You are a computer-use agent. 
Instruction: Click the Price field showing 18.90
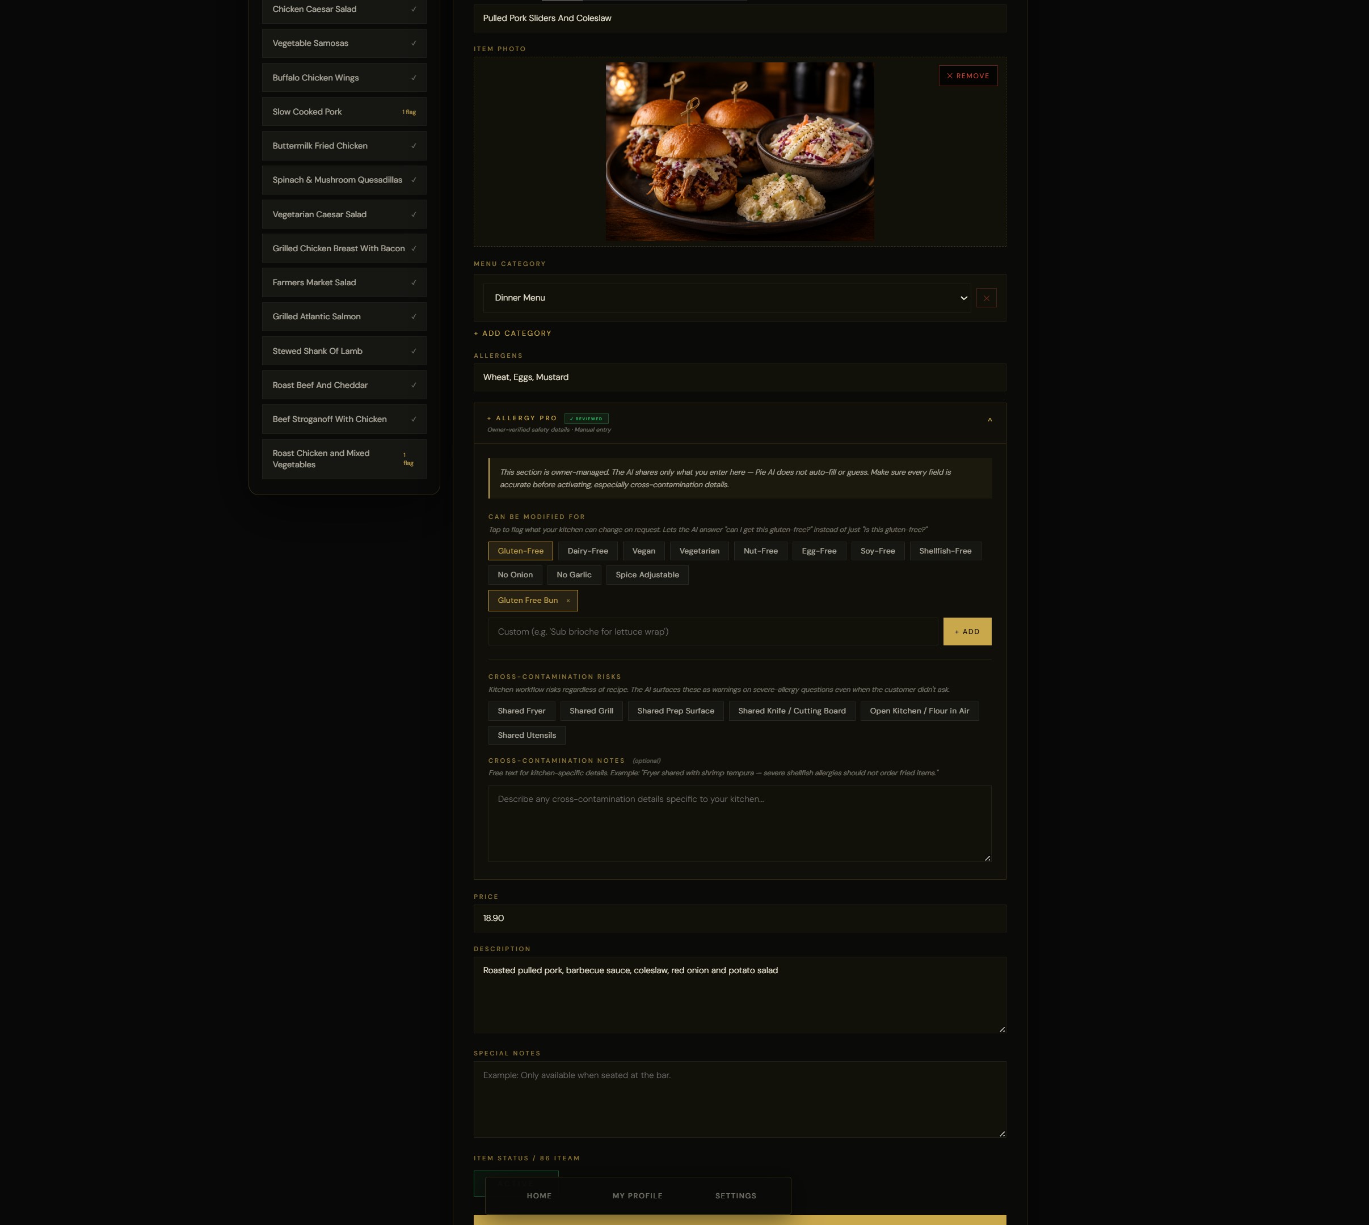pyautogui.click(x=739, y=919)
